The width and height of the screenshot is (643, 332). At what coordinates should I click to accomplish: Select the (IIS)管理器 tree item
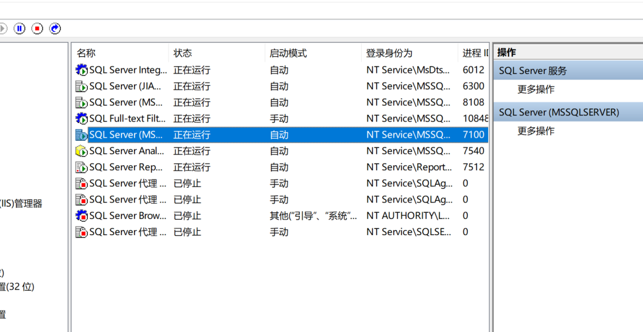pos(21,203)
